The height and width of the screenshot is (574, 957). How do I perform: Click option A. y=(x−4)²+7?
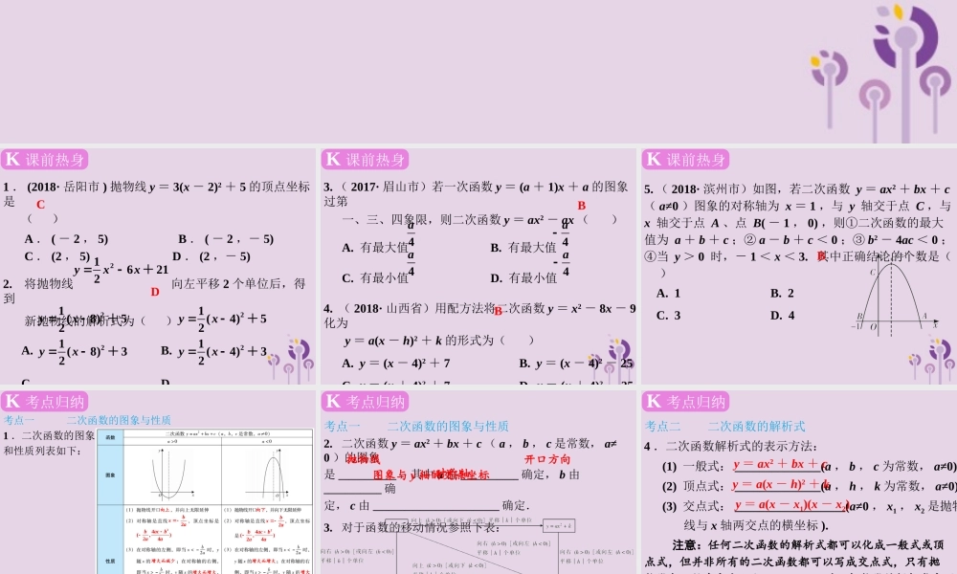click(396, 364)
